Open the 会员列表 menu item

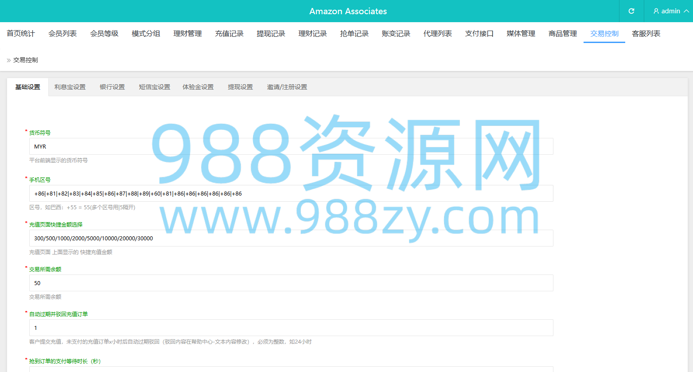62,34
